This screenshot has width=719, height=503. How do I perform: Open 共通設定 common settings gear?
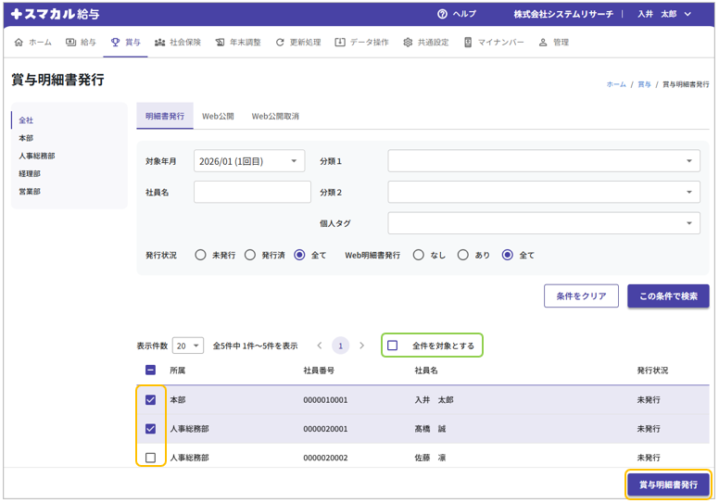point(408,43)
